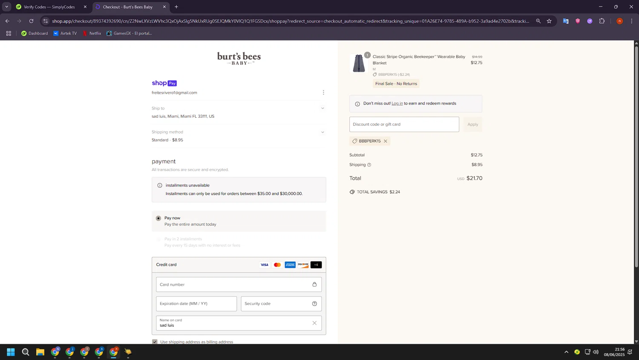Open File Explorer from the taskbar

40,352
